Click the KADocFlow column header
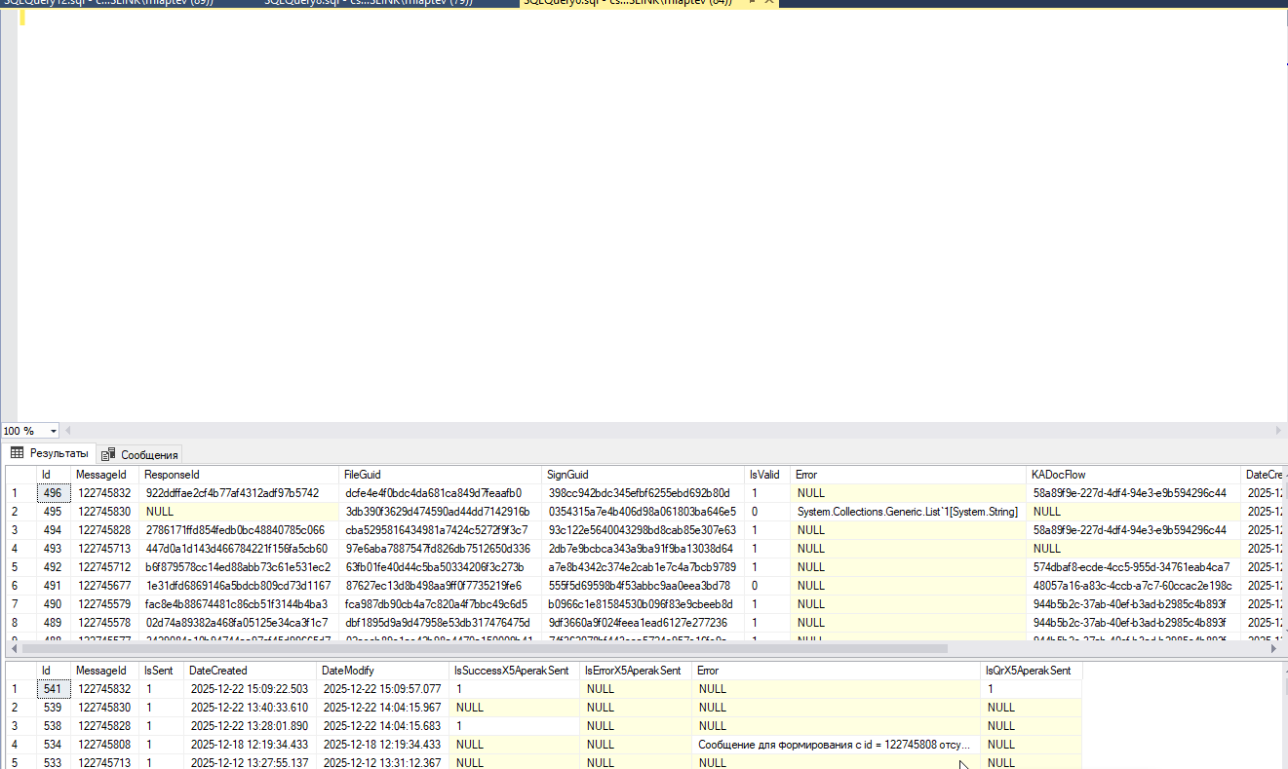 pyautogui.click(x=1134, y=475)
